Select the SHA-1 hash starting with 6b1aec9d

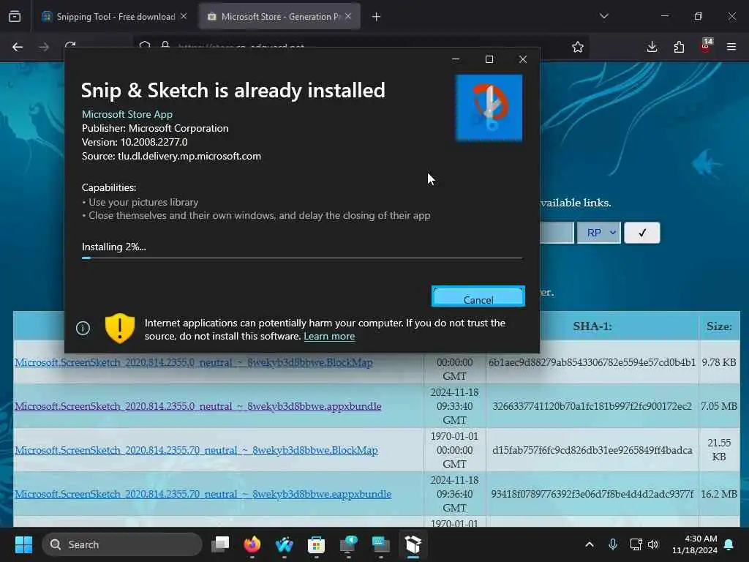592,362
